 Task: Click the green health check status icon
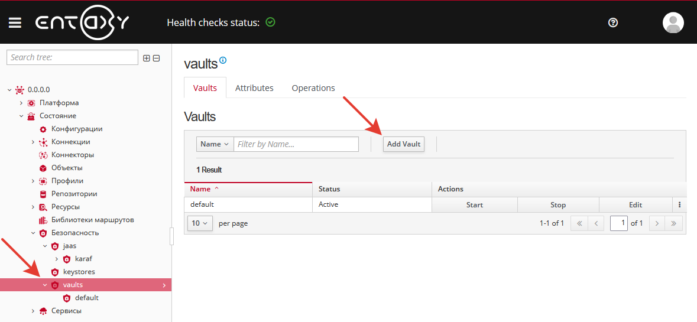click(x=270, y=22)
